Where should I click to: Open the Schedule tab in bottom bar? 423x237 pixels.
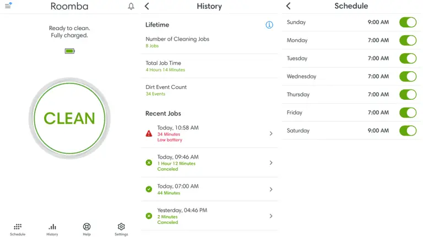(x=18, y=229)
